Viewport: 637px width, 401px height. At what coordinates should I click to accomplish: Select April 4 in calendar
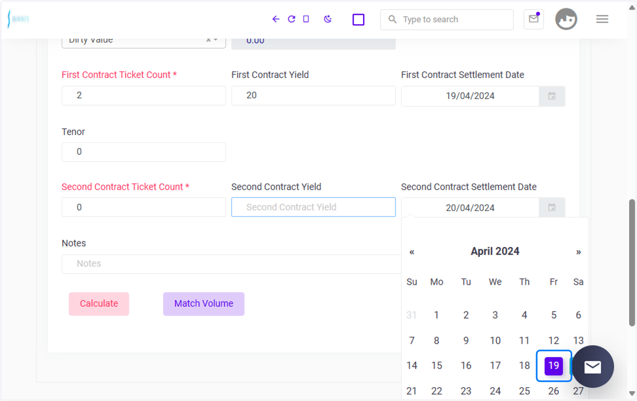[524, 315]
